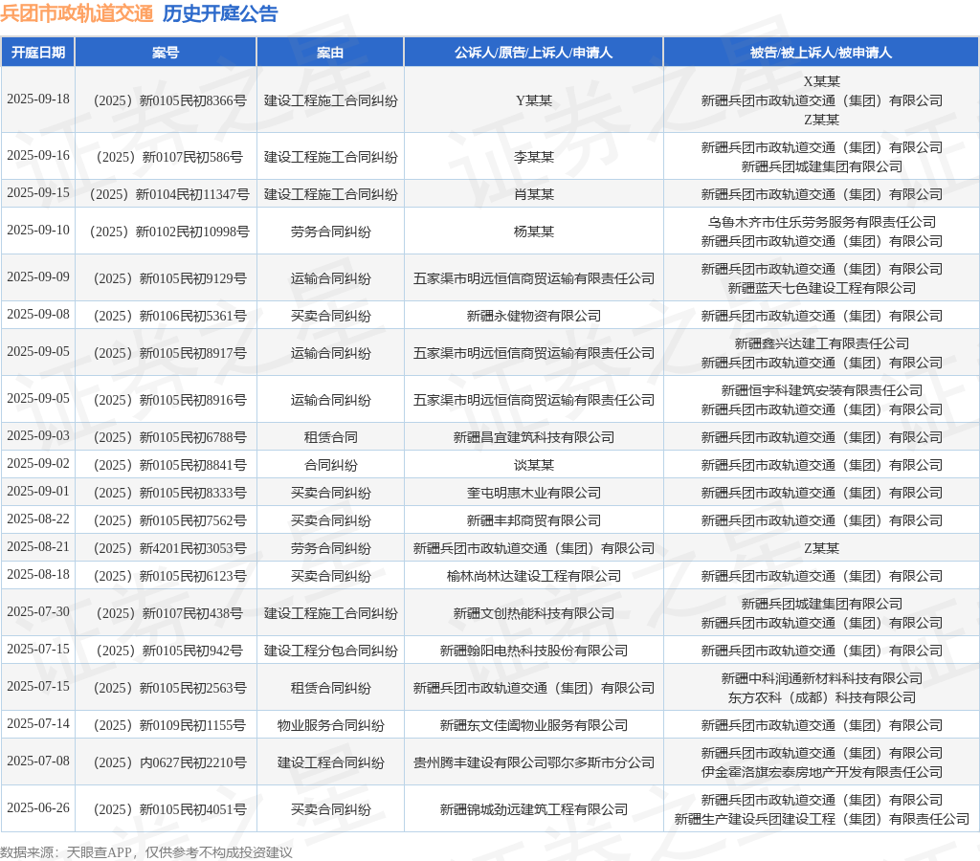Image resolution: width=980 pixels, height=861 pixels.
Task: Click defendant 东方农科（成都）科技有限公司
Action: (821, 698)
